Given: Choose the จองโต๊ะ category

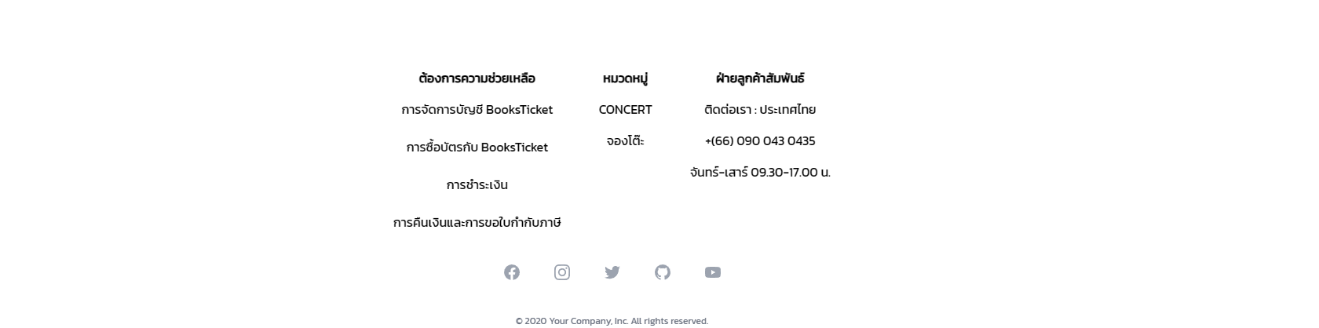Looking at the screenshot, I should tap(625, 141).
